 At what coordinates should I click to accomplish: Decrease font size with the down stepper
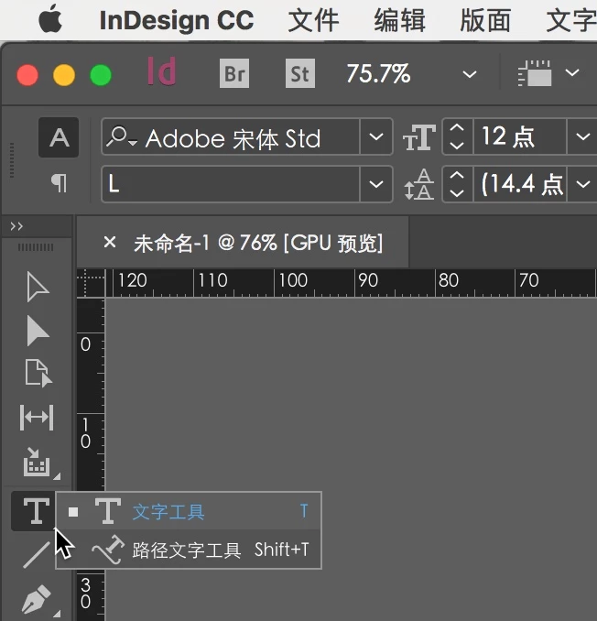[x=457, y=146]
